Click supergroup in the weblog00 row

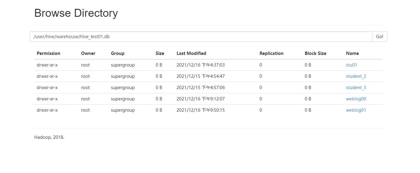pyautogui.click(x=123, y=99)
